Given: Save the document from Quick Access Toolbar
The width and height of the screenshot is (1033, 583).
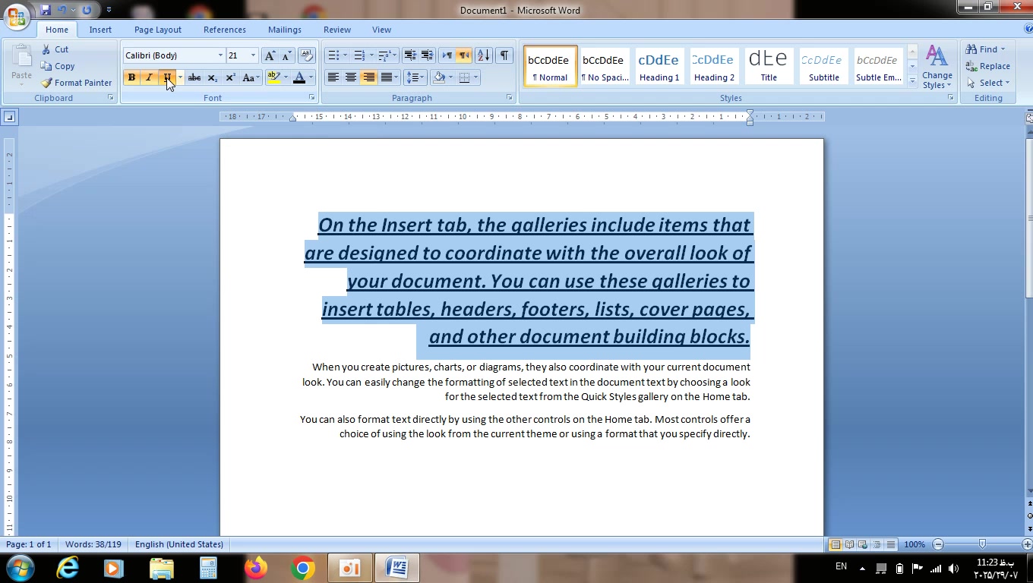Looking at the screenshot, I should pos(46,10).
